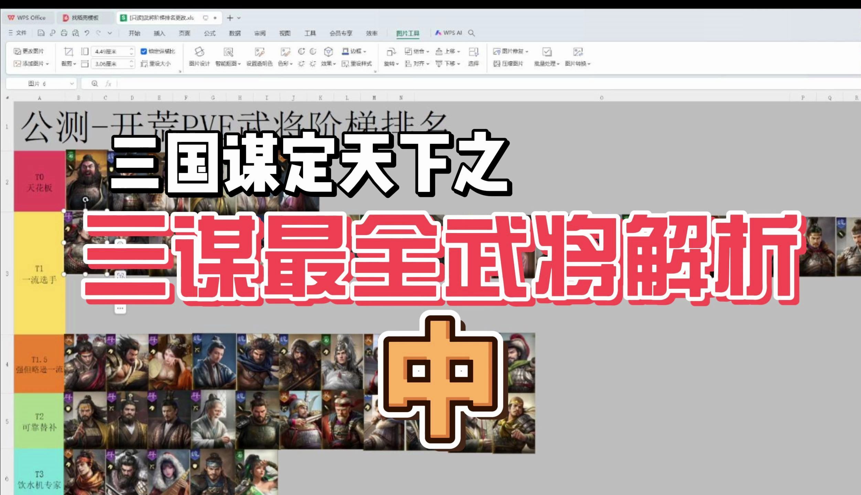
Task: Click the increase contrast icon
Action: (301, 52)
